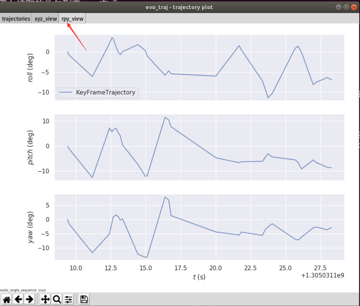Viewport: 360px width, 306px height.
Task: Select the rpy_view tab
Action: pos(72,19)
